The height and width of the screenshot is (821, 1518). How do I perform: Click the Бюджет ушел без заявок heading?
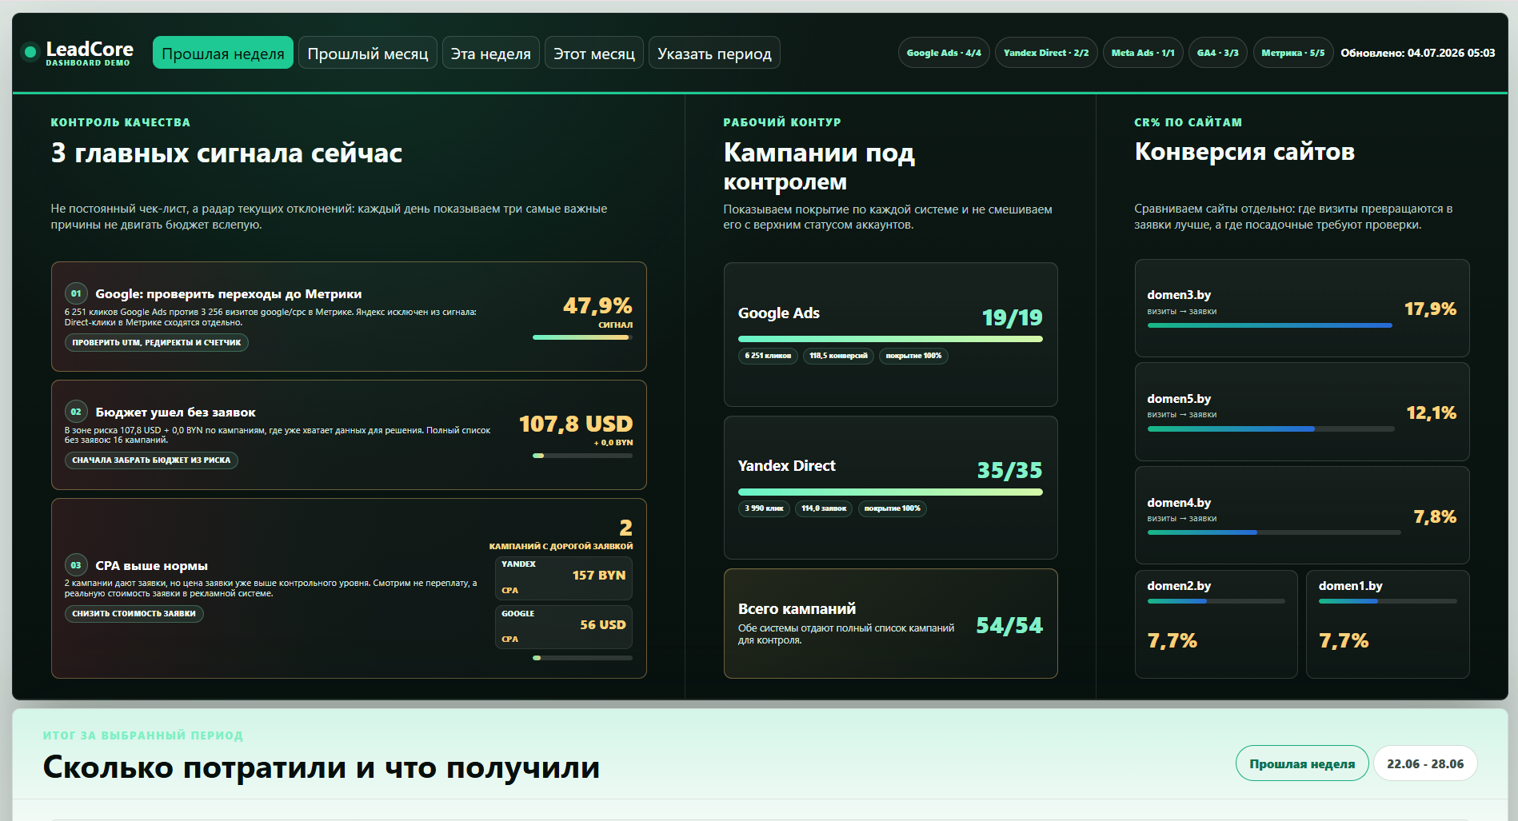point(175,412)
